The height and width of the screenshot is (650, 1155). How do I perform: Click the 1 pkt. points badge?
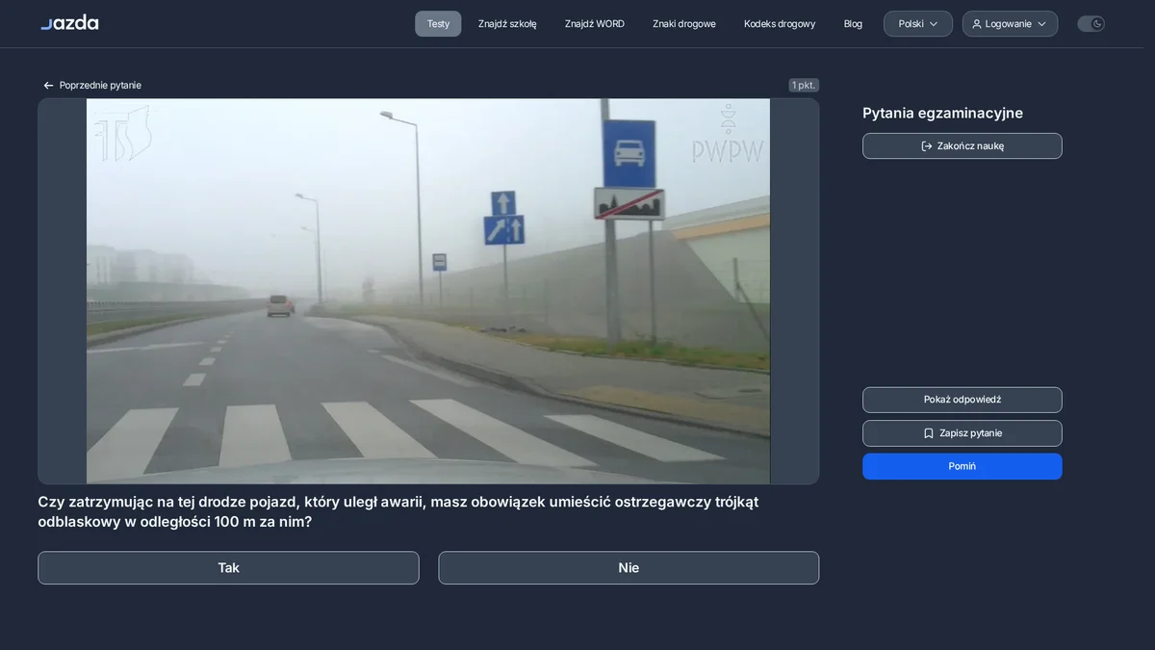click(x=804, y=86)
